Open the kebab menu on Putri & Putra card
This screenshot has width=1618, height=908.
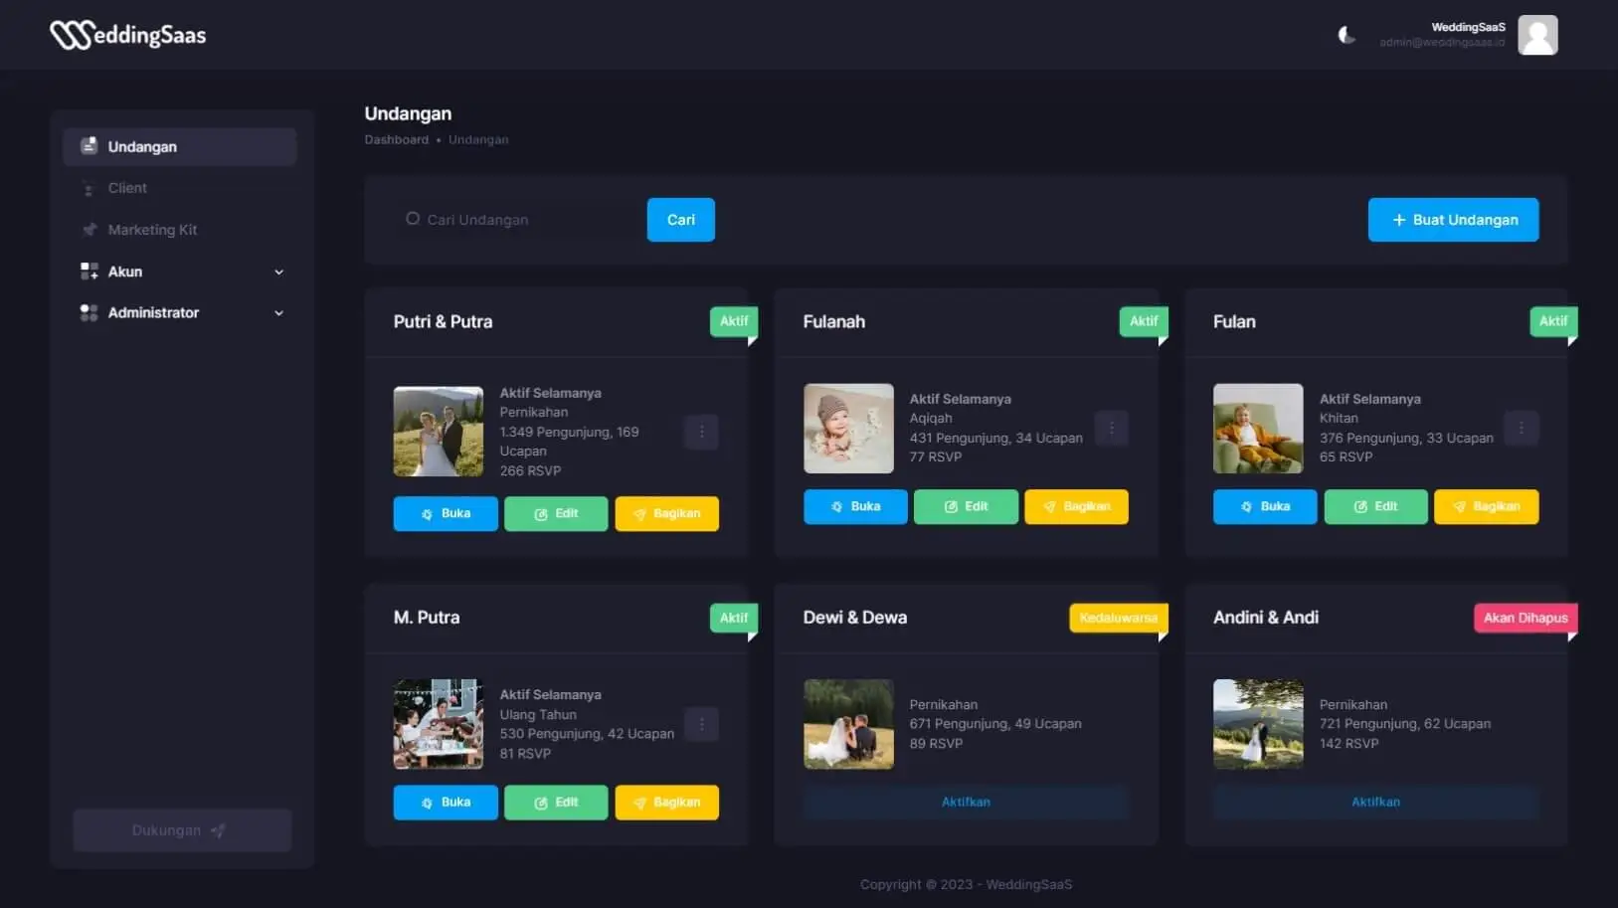[x=702, y=432]
